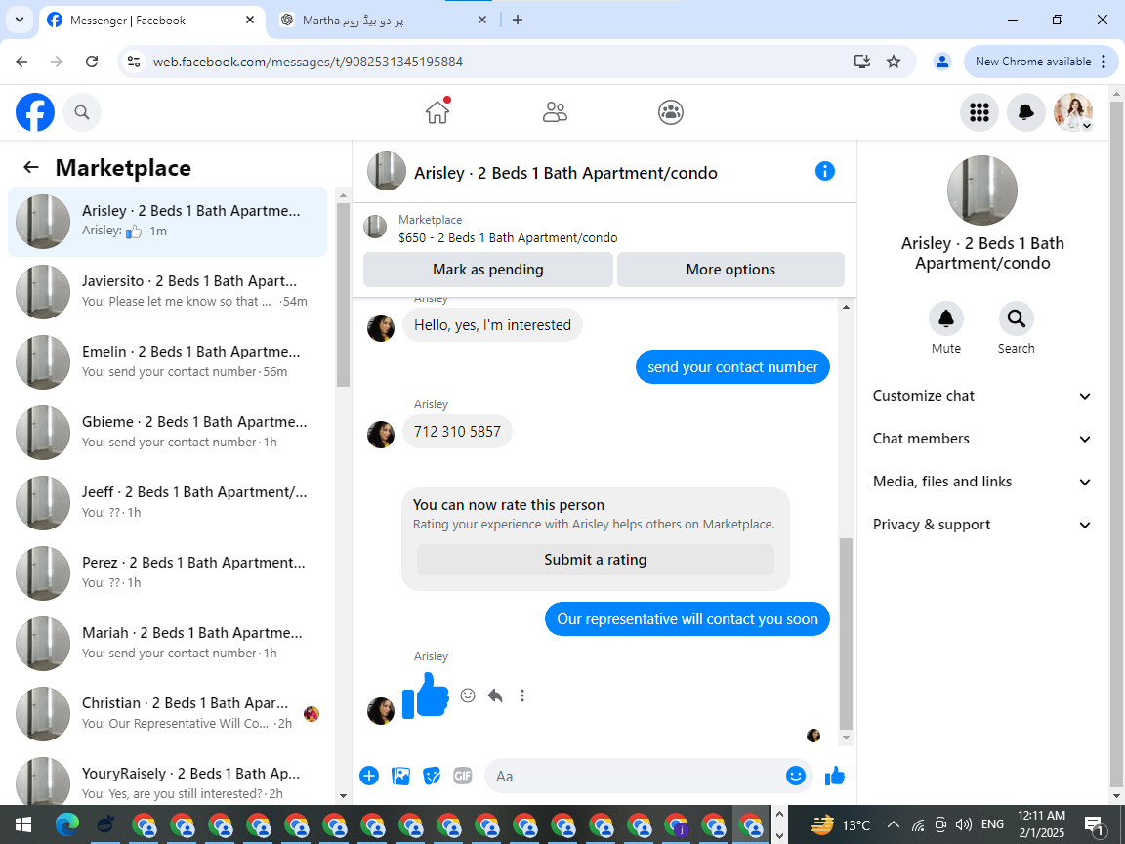Viewport: 1125px width, 844px height.
Task: Open volume control in system tray
Action: [x=963, y=824]
